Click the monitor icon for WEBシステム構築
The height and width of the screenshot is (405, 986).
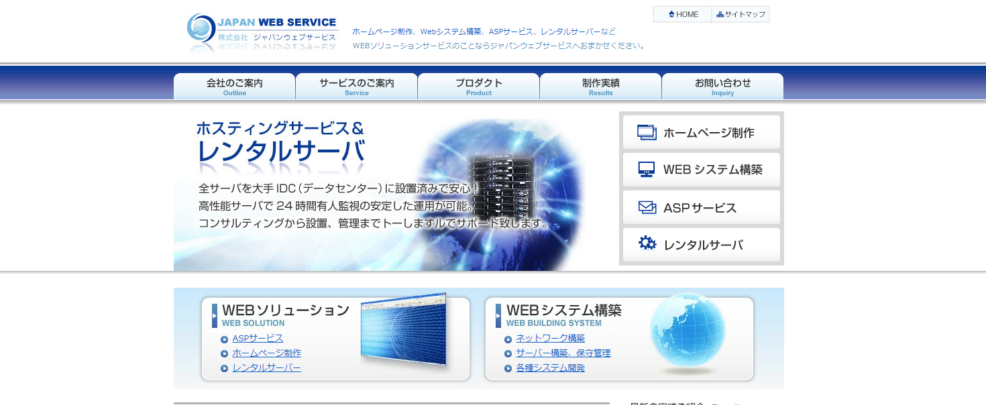[647, 170]
